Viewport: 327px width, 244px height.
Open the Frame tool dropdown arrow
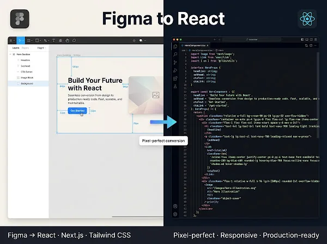tap(32, 41)
